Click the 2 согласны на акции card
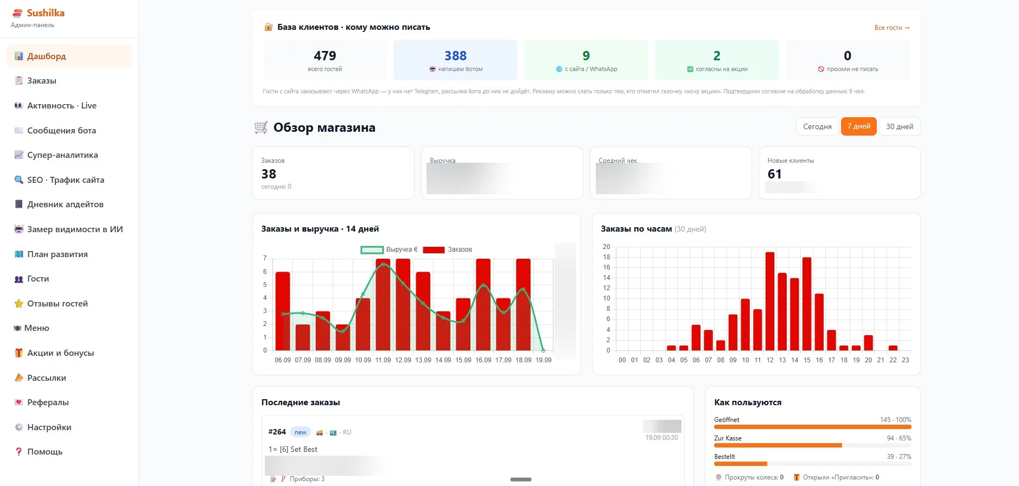The height and width of the screenshot is (486, 1019). click(x=717, y=60)
